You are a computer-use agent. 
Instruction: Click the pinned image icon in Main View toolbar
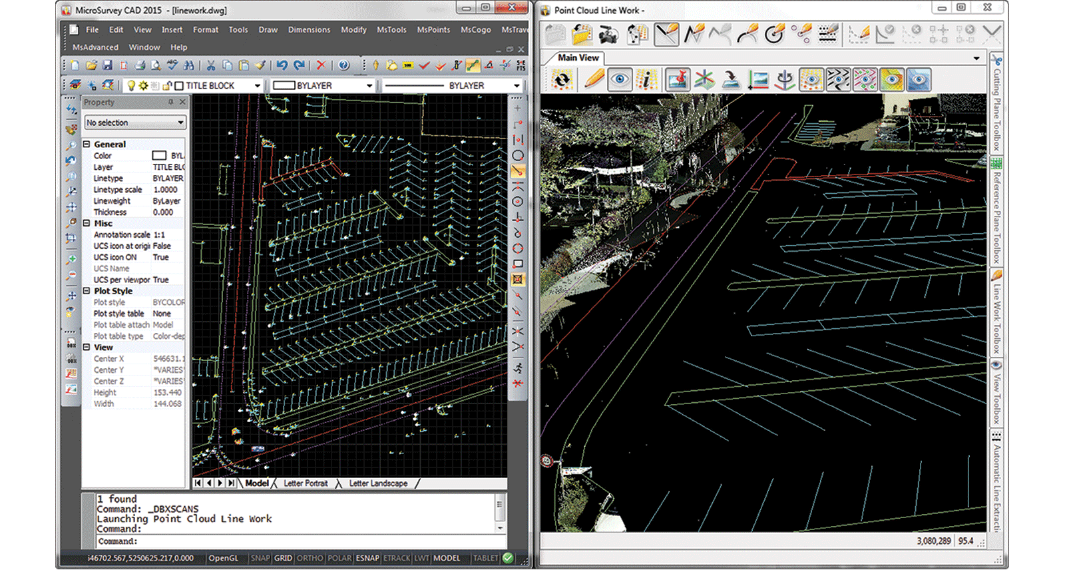(x=678, y=80)
